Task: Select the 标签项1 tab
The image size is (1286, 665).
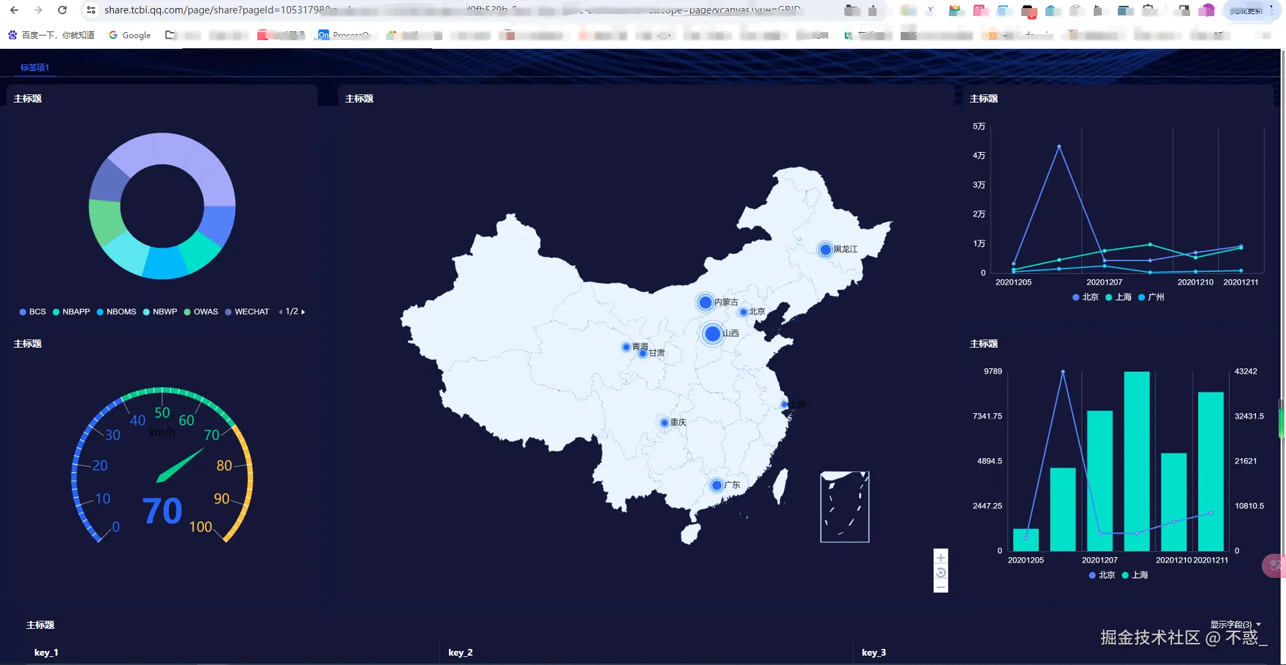Action: point(35,68)
